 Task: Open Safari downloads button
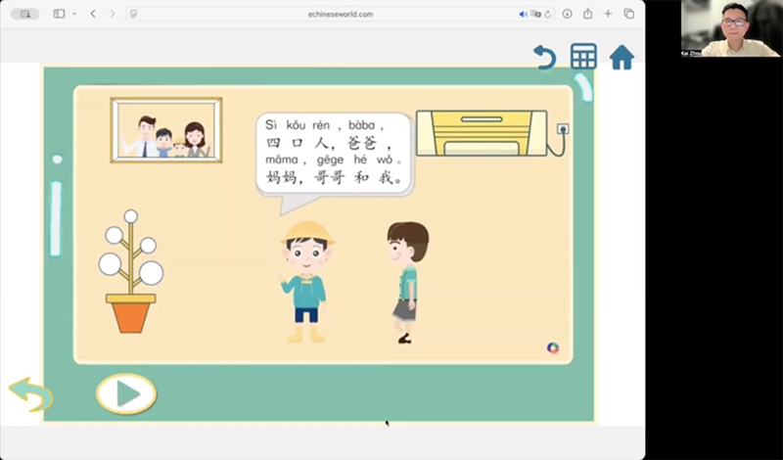click(x=568, y=14)
